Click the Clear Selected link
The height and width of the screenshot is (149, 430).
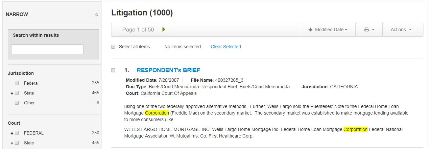pyautogui.click(x=226, y=47)
